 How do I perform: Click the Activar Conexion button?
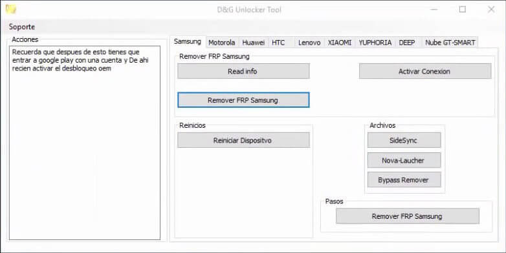425,71
